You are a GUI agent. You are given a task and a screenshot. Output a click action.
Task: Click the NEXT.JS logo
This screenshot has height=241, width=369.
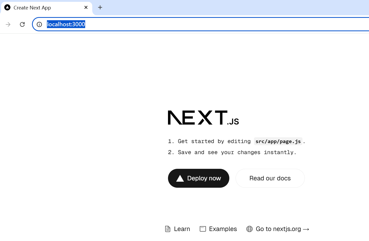tap(203, 118)
